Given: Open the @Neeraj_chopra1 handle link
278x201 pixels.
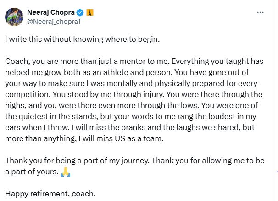Looking at the screenshot, I should 50,21.
